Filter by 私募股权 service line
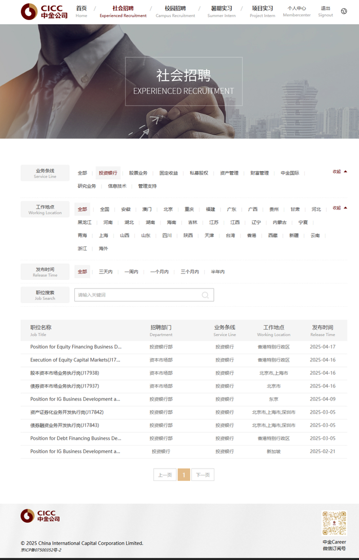The width and height of the screenshot is (359, 560). tap(199, 173)
